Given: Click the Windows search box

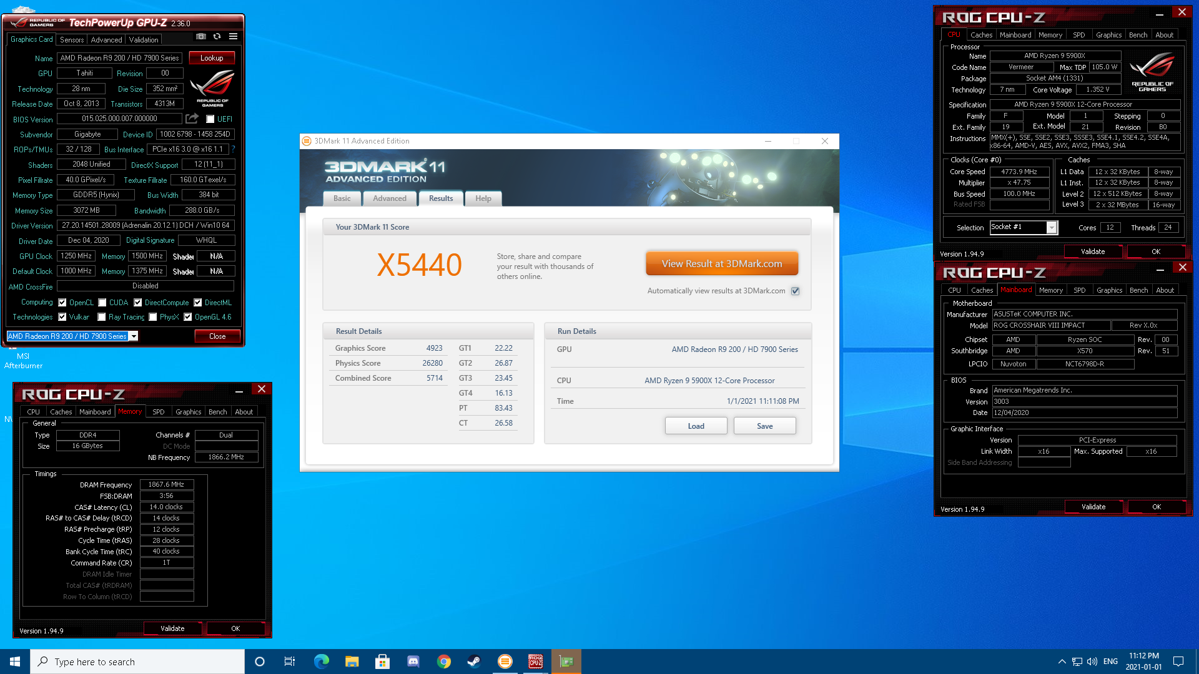Looking at the screenshot, I should pos(137,662).
